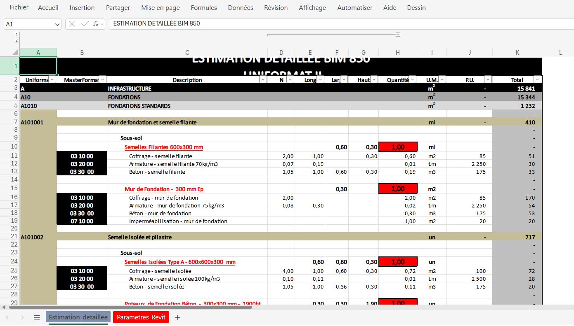
Task: Open filter dropdown for Larg column
Action: click(344, 79)
